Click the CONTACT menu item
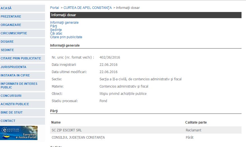Screen dimensions: 246x147 [x=8, y=121]
